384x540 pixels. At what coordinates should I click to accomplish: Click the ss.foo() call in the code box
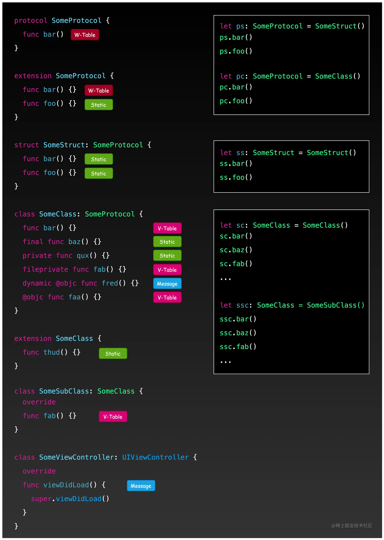click(x=236, y=177)
